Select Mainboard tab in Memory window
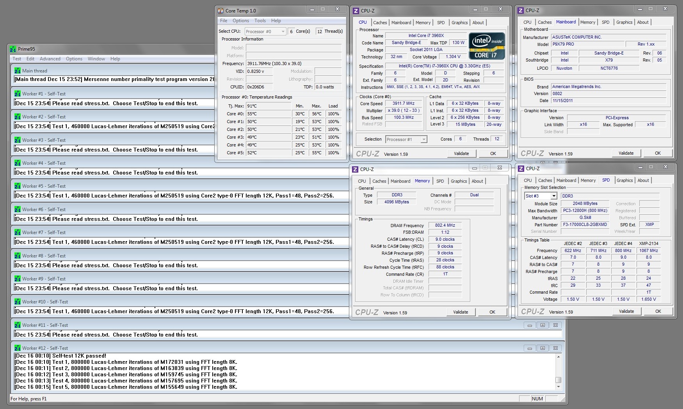683x409 pixels. coord(400,181)
